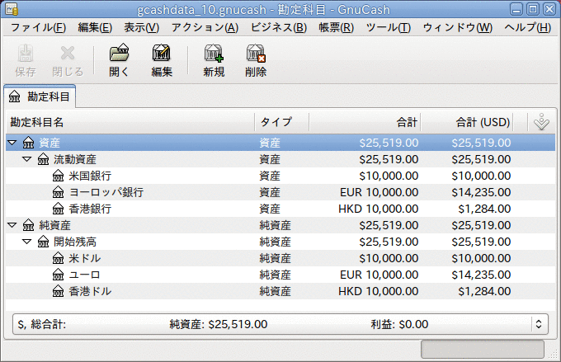Click $1,284.00 USD total in 香港ドル row
This screenshot has height=362, width=561.
pos(484,291)
